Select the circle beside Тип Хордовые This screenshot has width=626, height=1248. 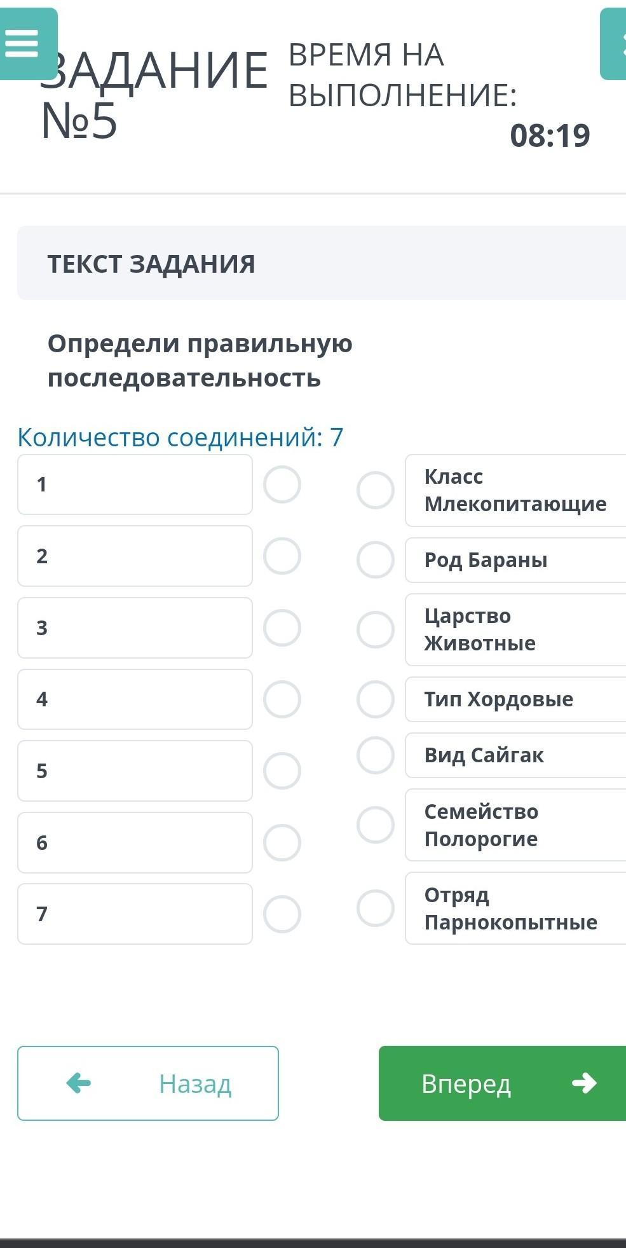point(376,699)
